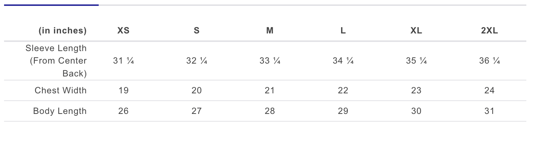Click the "(in inches)" header label
Screen dimensions: 550x147
click(x=62, y=31)
